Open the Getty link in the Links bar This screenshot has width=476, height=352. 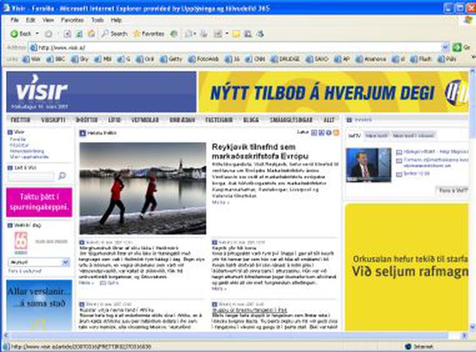(x=171, y=59)
